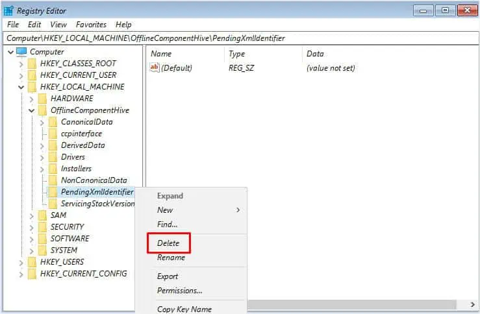Open the File menu
Screen dimensions: 480x314
click(13, 25)
